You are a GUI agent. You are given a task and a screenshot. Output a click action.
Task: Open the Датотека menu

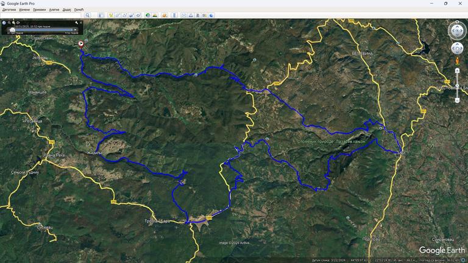pos(9,10)
